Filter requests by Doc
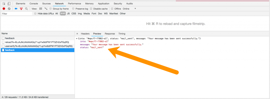 click(100, 14)
